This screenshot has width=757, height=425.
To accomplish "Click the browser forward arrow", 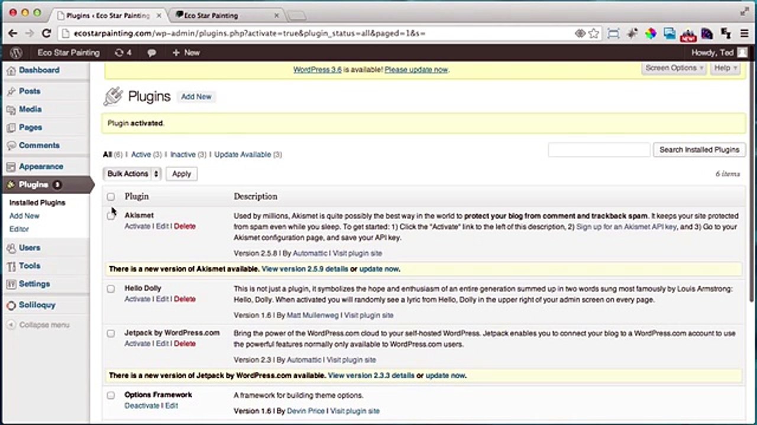I will coord(30,34).
